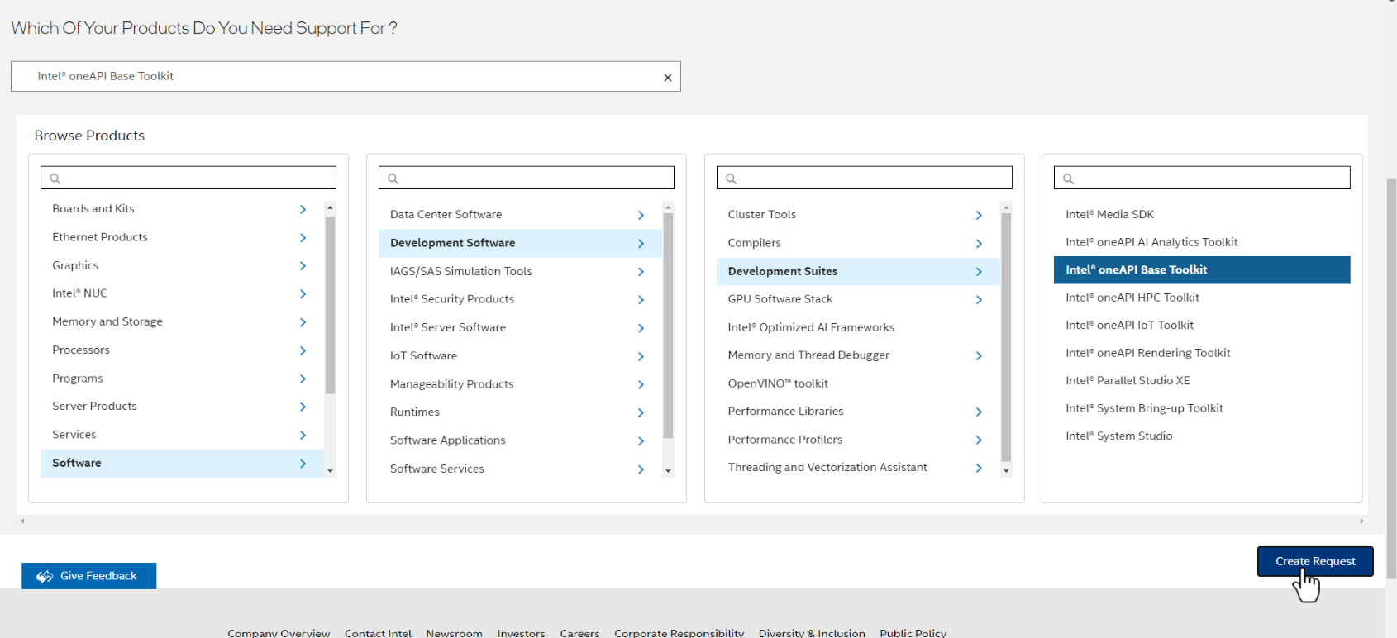Click the product search field showing oneAPI Base Toolkit
The width and height of the screenshot is (1397, 638).
pyautogui.click(x=346, y=76)
